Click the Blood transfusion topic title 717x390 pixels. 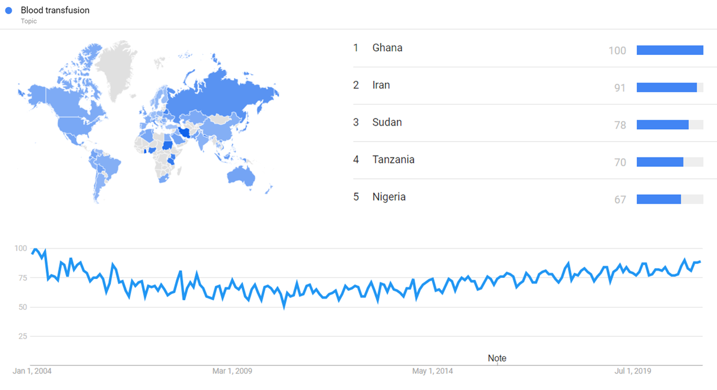(x=55, y=11)
